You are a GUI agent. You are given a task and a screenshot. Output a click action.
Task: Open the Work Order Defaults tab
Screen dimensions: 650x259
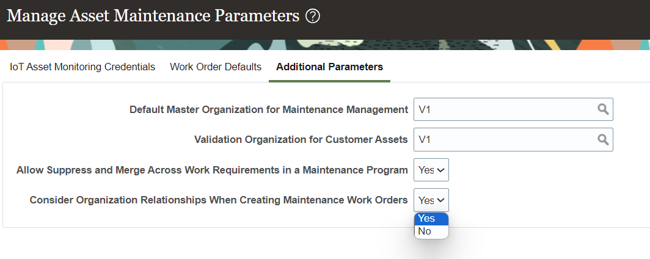tap(216, 67)
